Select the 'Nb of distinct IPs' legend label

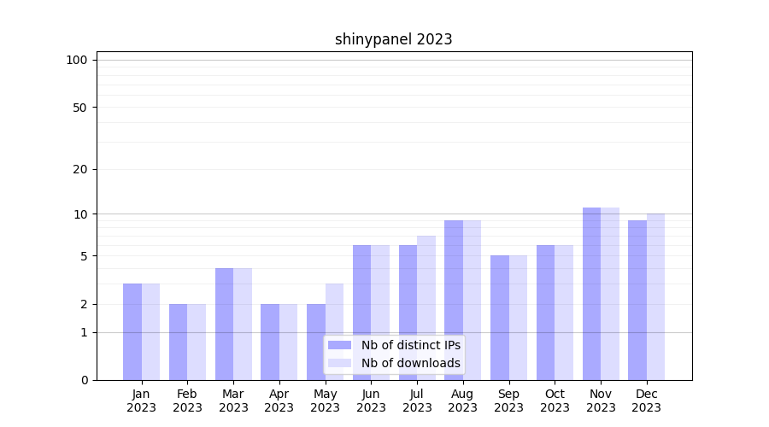(x=410, y=345)
